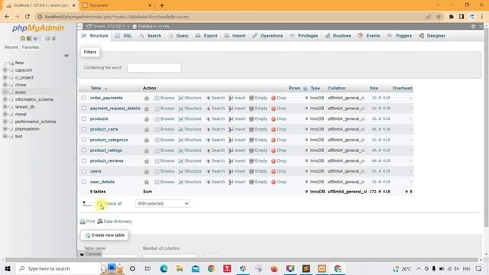Open Microsoft Edge from taskbar
This screenshot has width=489, height=275.
pos(164,268)
